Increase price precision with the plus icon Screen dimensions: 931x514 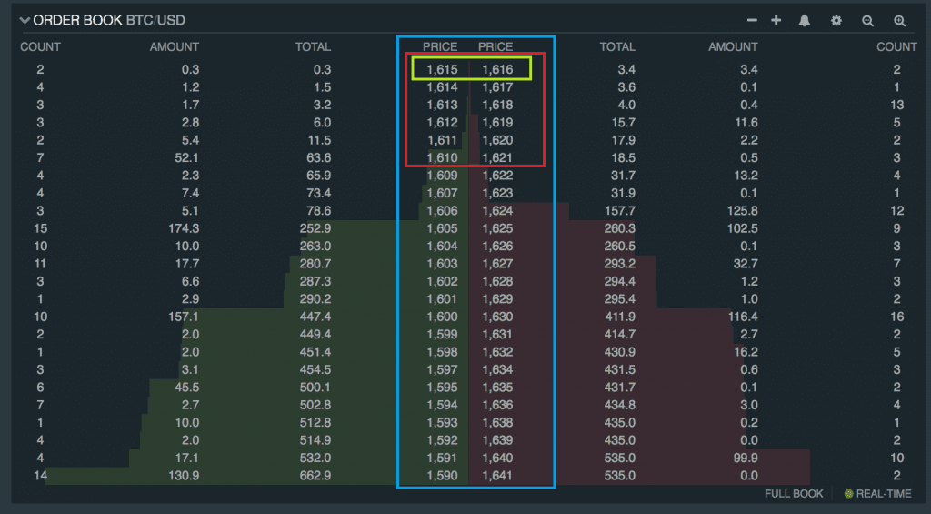[x=776, y=20]
